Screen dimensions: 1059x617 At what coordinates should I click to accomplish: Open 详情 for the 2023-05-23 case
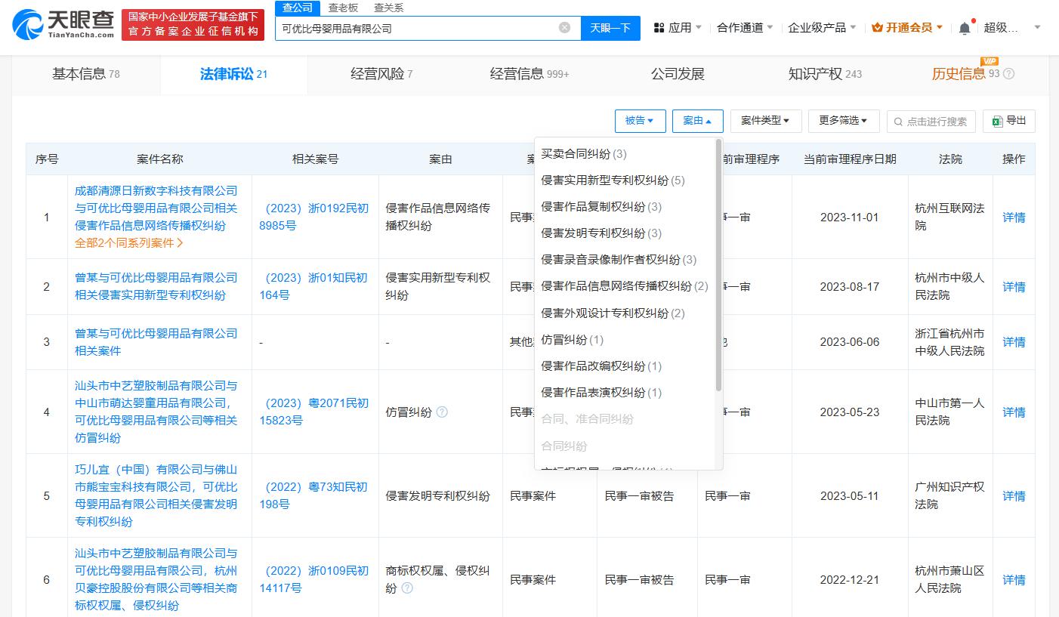(1014, 412)
